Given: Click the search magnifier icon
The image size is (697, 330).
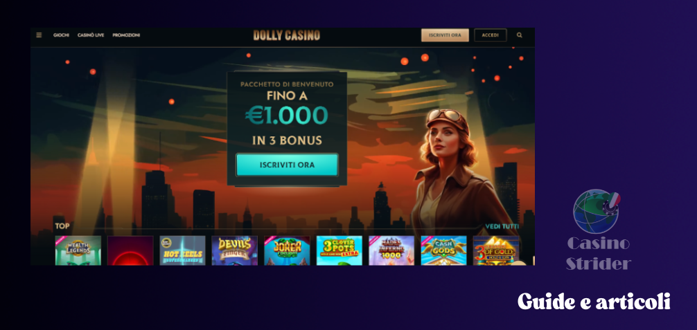Looking at the screenshot, I should [x=519, y=35].
